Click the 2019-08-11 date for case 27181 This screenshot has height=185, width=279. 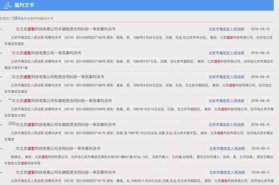pos(261,172)
